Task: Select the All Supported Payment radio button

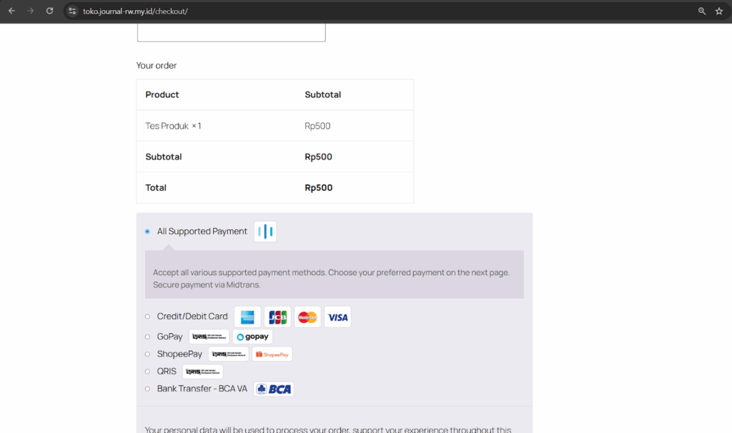Action: coord(147,231)
